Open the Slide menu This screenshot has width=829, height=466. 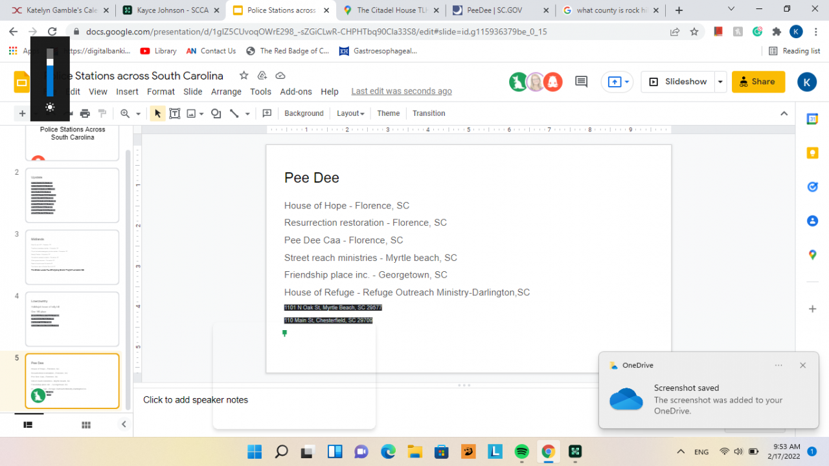tap(193, 92)
